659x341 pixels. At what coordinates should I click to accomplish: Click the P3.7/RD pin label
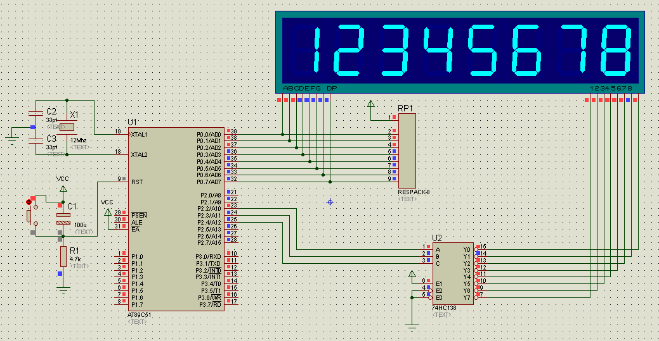tap(210, 304)
